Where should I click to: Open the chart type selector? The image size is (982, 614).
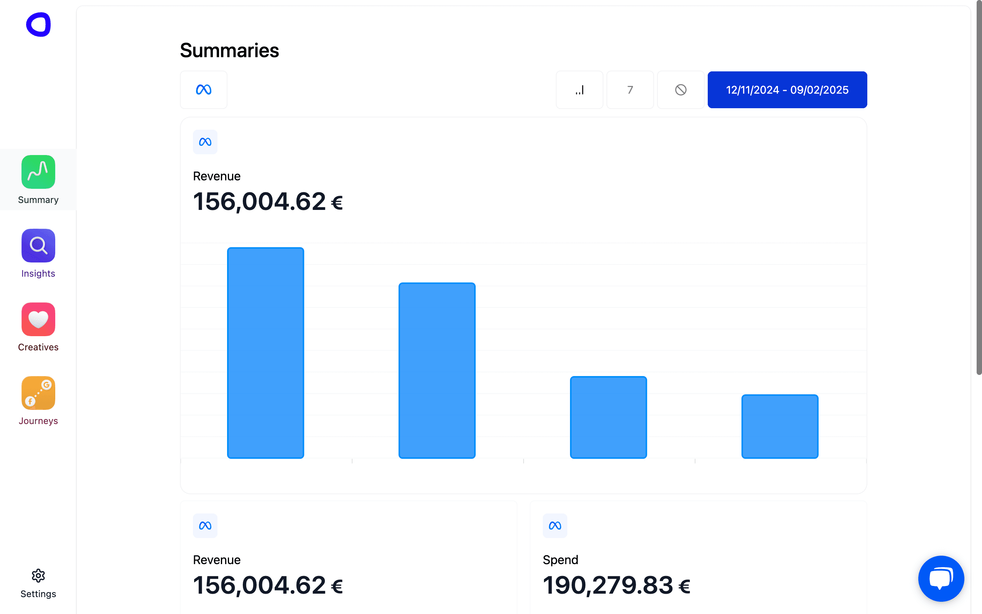[580, 89]
